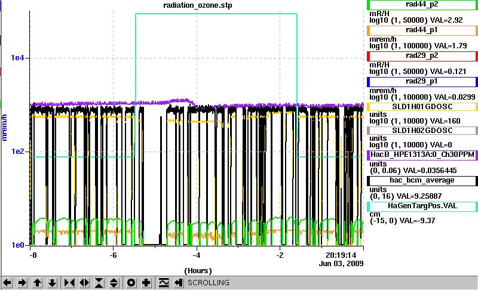Screen dimensions: 478x290
Task: Click the -6 hours x-axis label
Action: tap(113, 255)
